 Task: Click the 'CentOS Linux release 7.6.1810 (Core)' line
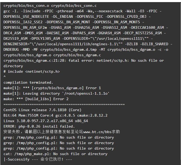[x=42, y=110]
